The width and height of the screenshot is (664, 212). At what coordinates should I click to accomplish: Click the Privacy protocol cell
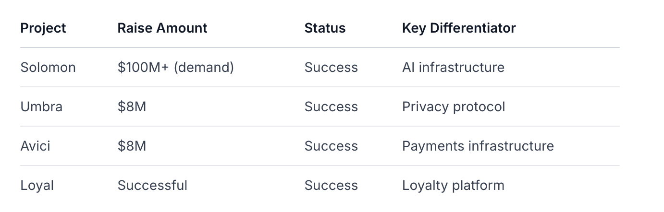coord(454,107)
